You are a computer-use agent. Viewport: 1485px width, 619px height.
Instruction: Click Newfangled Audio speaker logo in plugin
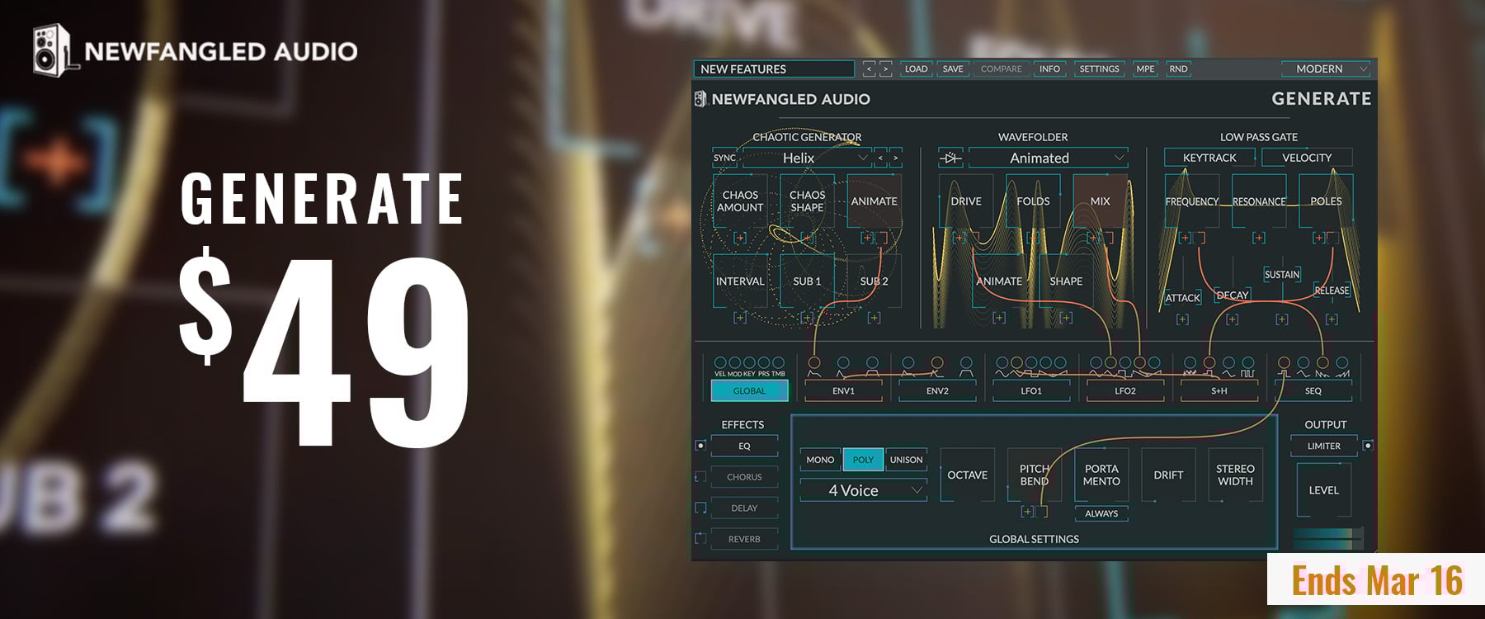pyautogui.click(x=700, y=99)
